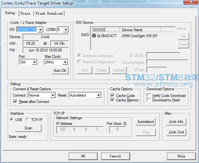
Task: Click the Device 'J-Link' field
Action: coord(45,37)
